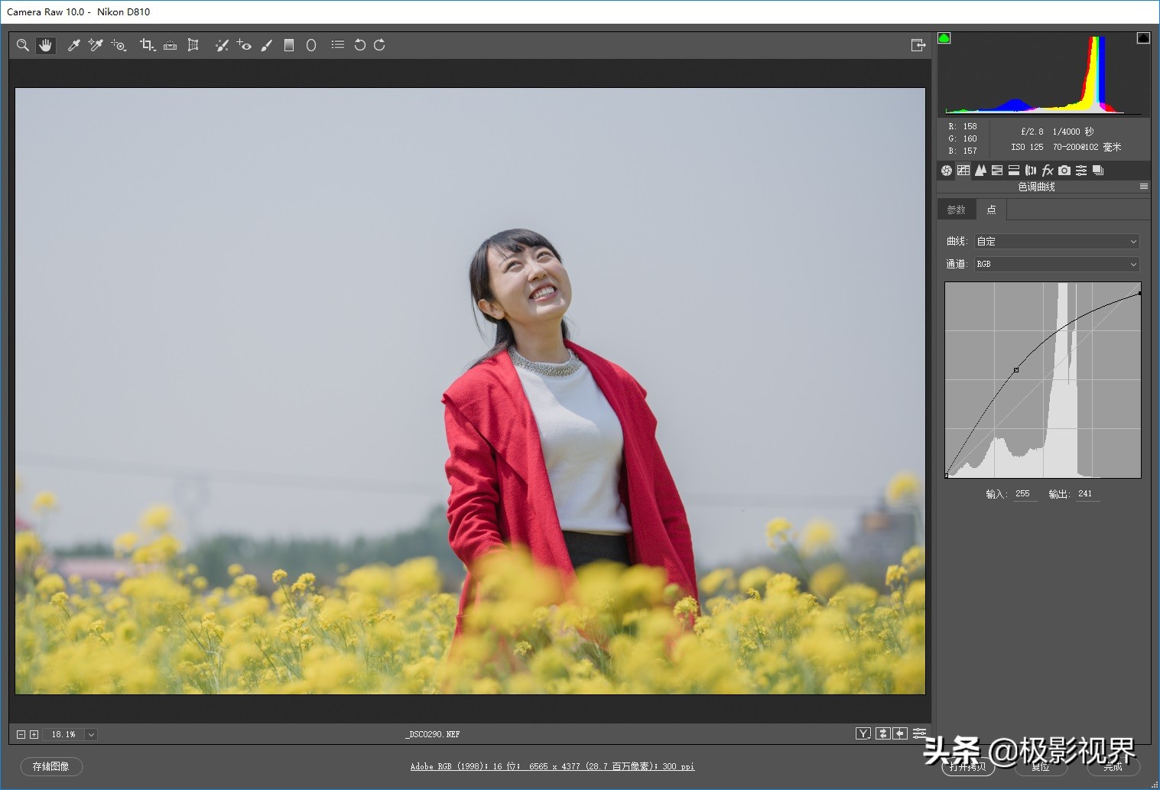Click the 输入 value field
This screenshot has width=1160, height=790.
coord(1025,494)
